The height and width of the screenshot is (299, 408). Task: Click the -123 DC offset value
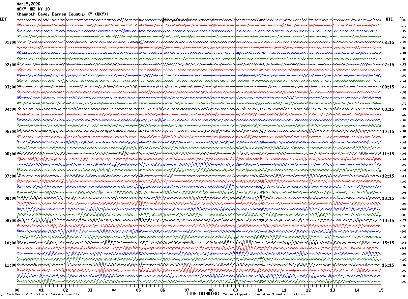tap(403, 31)
